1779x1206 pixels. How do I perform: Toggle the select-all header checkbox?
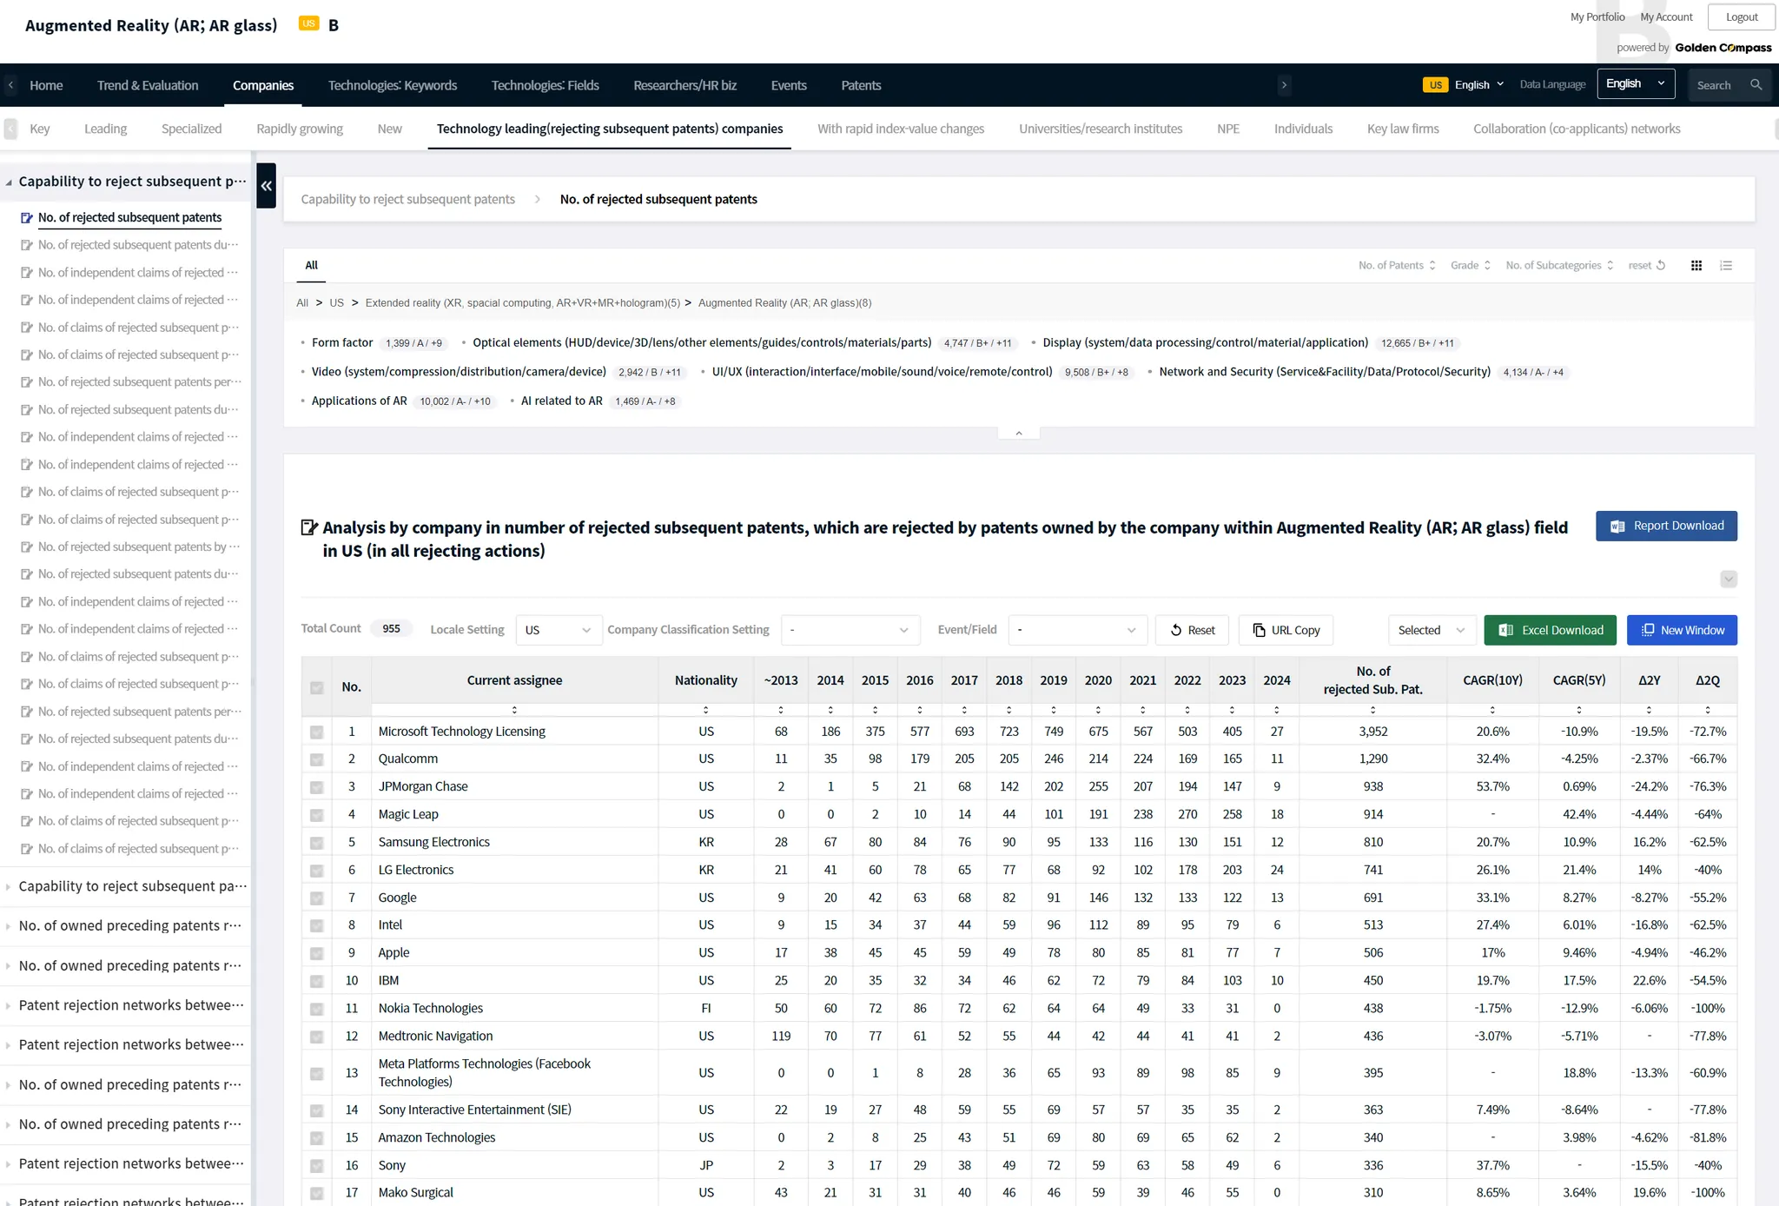tap(317, 688)
